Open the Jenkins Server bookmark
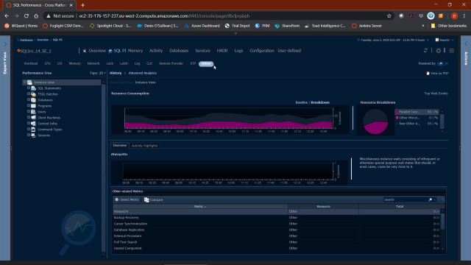 click(366, 26)
